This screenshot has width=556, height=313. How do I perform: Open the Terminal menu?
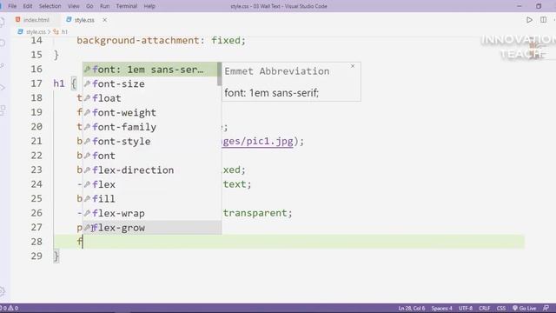click(x=127, y=6)
